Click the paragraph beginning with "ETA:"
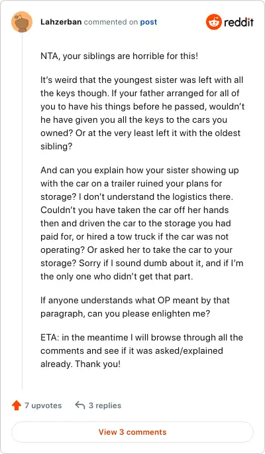 pyautogui.click(x=142, y=350)
